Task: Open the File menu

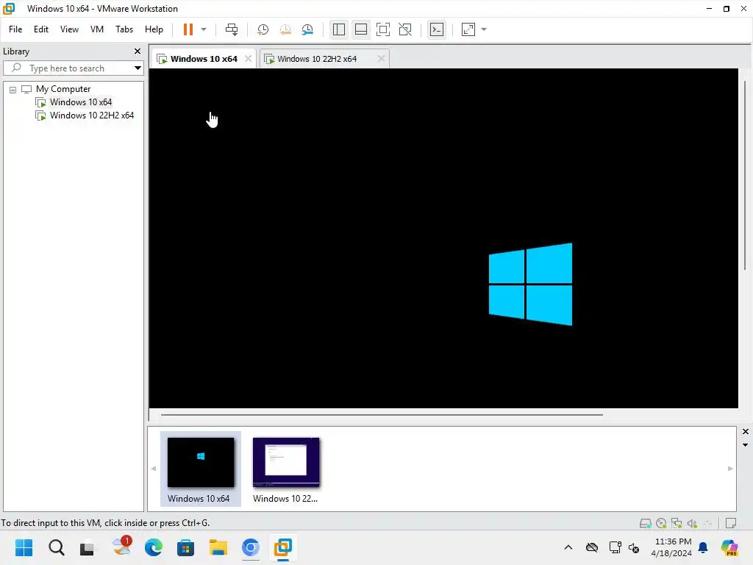Action: click(15, 29)
